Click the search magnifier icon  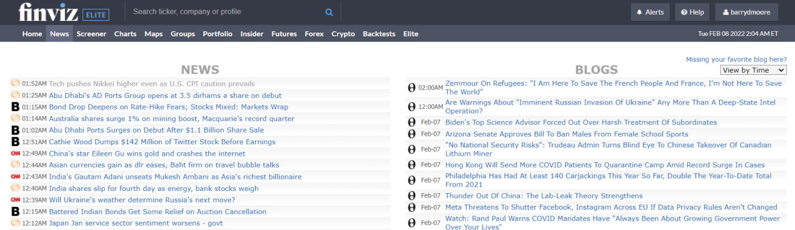[x=329, y=12]
